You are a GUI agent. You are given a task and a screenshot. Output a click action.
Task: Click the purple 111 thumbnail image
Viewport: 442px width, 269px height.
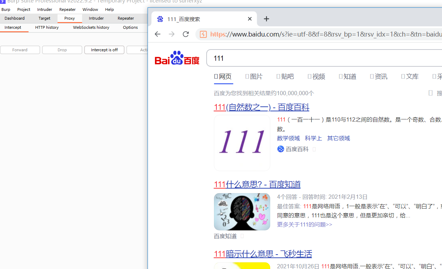[x=242, y=143]
